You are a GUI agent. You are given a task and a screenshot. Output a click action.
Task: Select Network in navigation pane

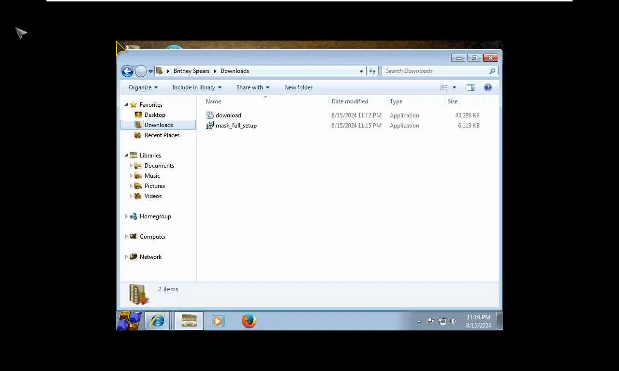150,257
